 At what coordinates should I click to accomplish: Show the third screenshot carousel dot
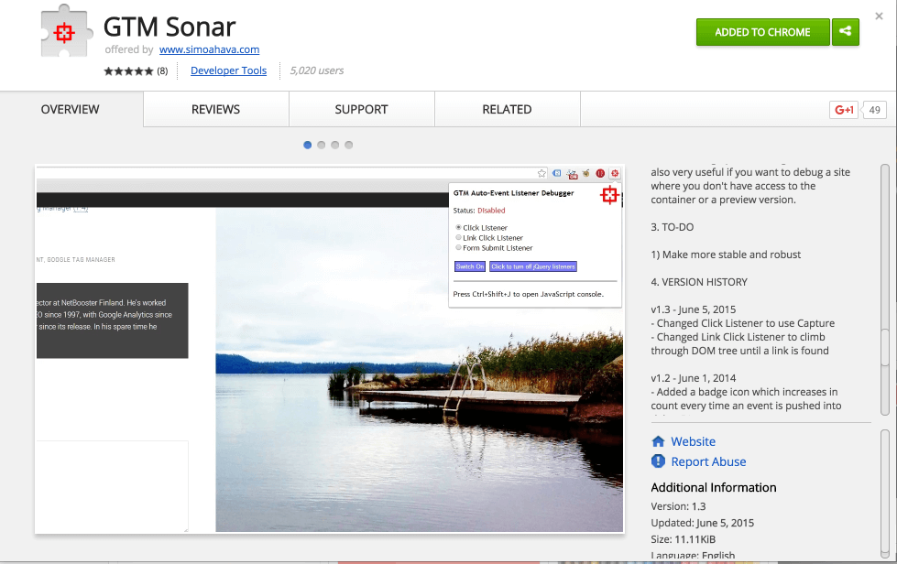point(334,146)
